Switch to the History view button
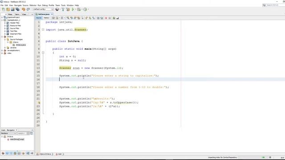The width and height of the screenshot is (285, 160). pyautogui.click(x=46, y=18)
